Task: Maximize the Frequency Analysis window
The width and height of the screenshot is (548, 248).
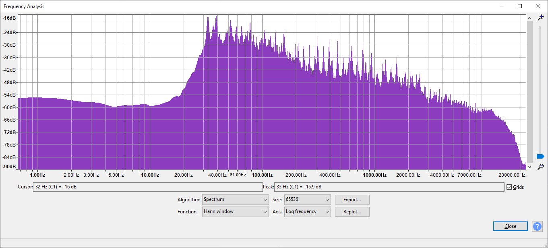Action: point(520,6)
